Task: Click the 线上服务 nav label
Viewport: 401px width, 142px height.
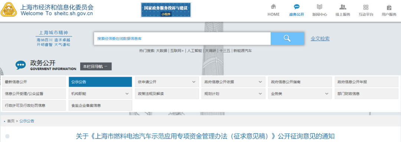Action: [343, 14]
